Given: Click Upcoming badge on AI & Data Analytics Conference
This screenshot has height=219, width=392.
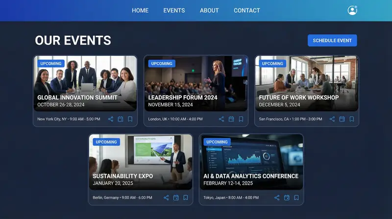Looking at the screenshot, I should 217,142.
